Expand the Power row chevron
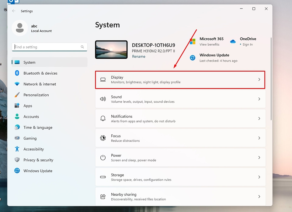292x212 pixels. click(x=259, y=157)
